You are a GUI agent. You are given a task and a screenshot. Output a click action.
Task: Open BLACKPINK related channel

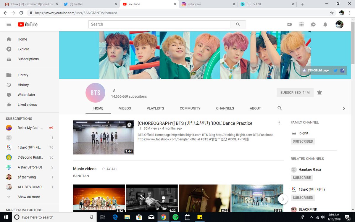(308, 209)
